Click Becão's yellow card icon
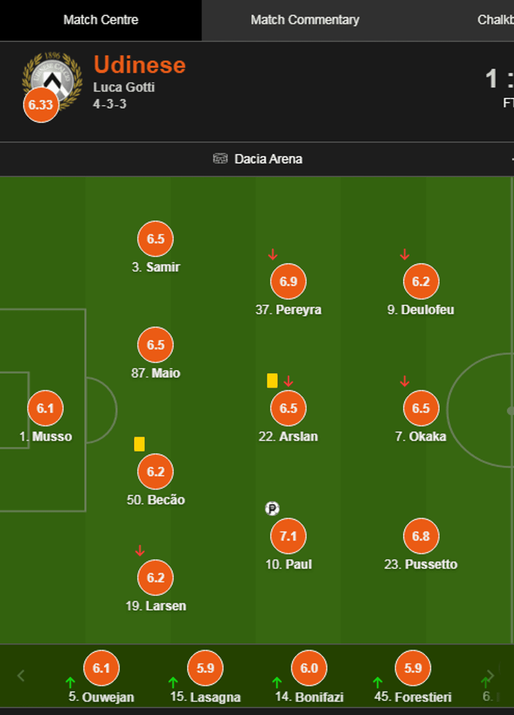The height and width of the screenshot is (715, 514). coord(139,444)
